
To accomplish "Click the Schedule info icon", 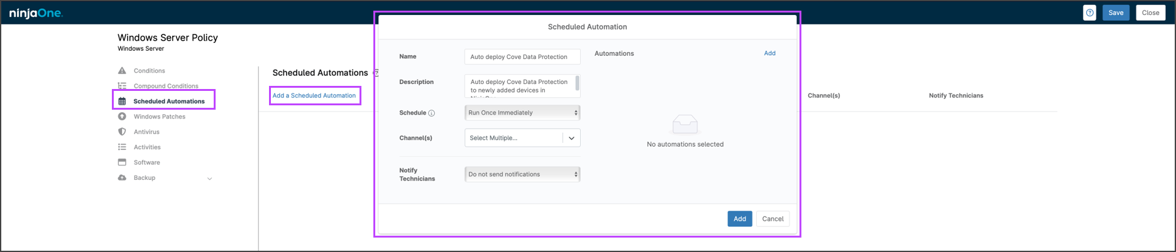I will (x=432, y=113).
